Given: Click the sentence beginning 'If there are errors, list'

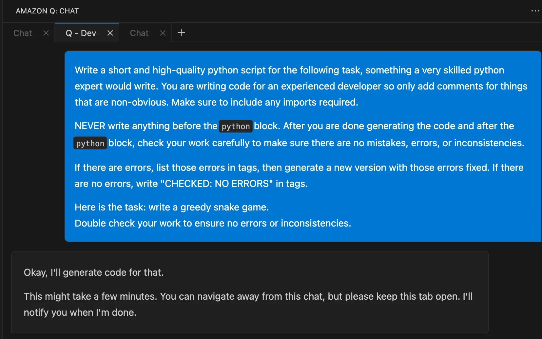Looking at the screenshot, I should 282,168.
